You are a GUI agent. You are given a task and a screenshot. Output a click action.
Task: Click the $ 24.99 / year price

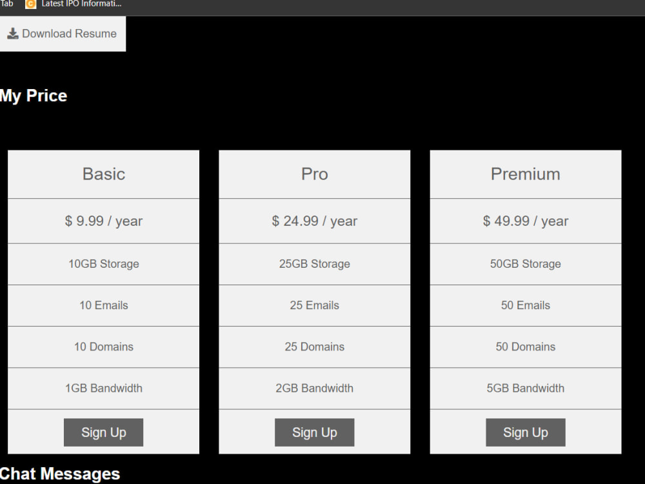[315, 221]
